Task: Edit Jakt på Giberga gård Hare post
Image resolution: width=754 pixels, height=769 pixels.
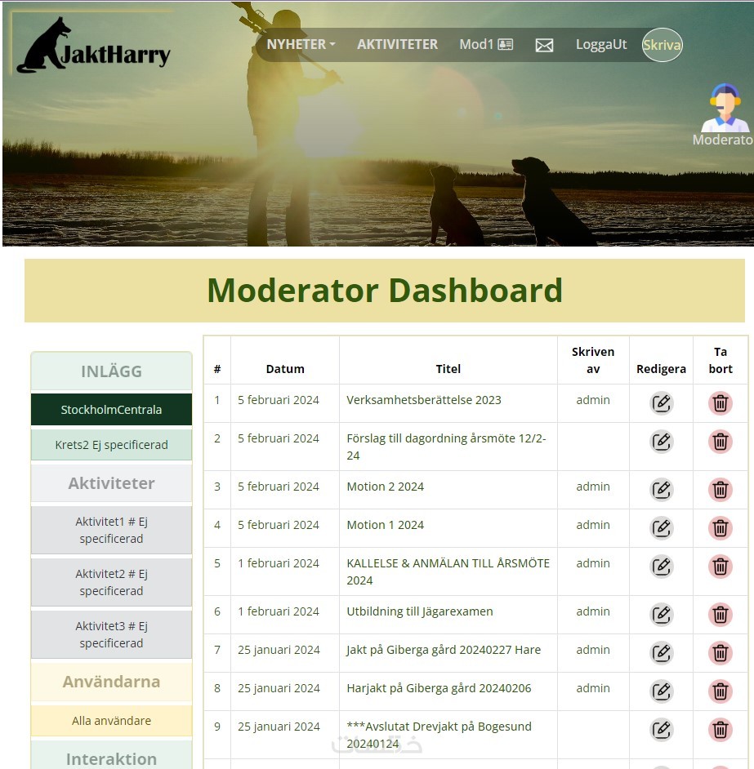Action: point(661,653)
